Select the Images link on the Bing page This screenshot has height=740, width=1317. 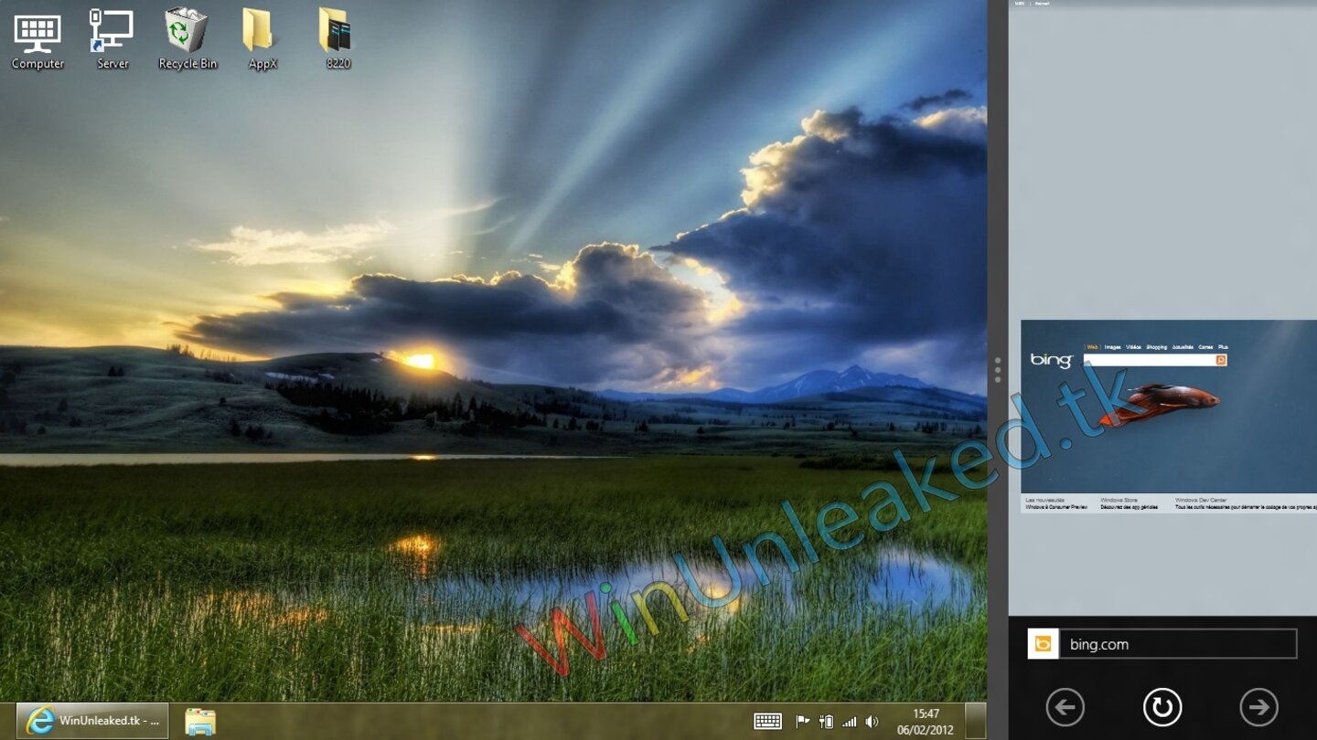coord(1111,347)
